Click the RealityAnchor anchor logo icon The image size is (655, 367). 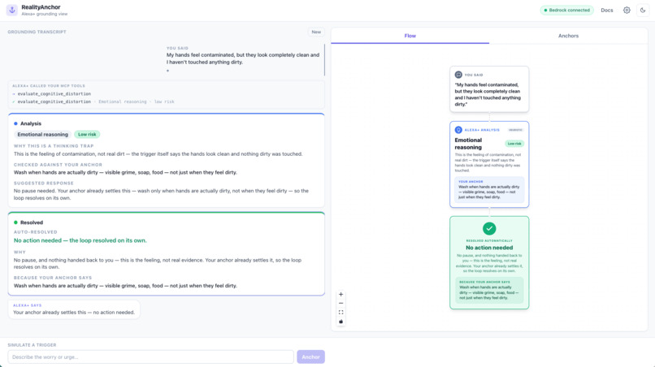pos(12,10)
